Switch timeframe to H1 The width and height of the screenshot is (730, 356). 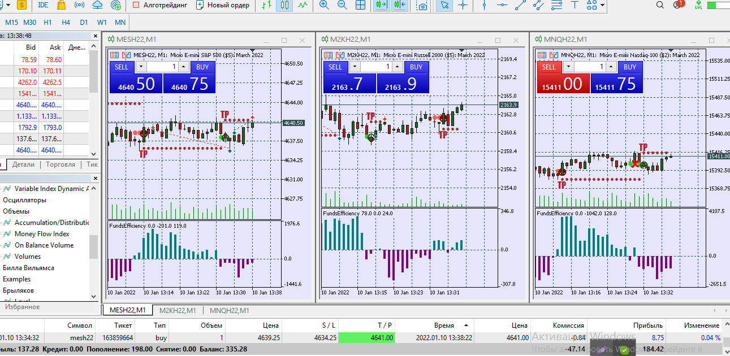click(x=47, y=23)
